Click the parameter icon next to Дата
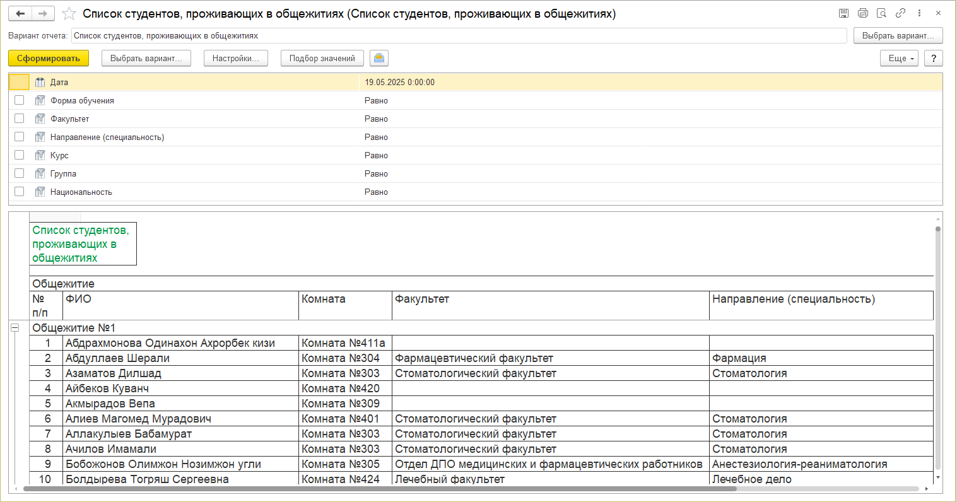 point(40,82)
